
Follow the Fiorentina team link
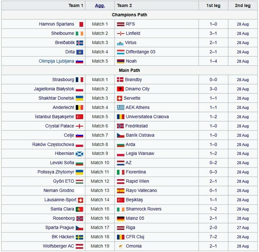tap(136, 172)
